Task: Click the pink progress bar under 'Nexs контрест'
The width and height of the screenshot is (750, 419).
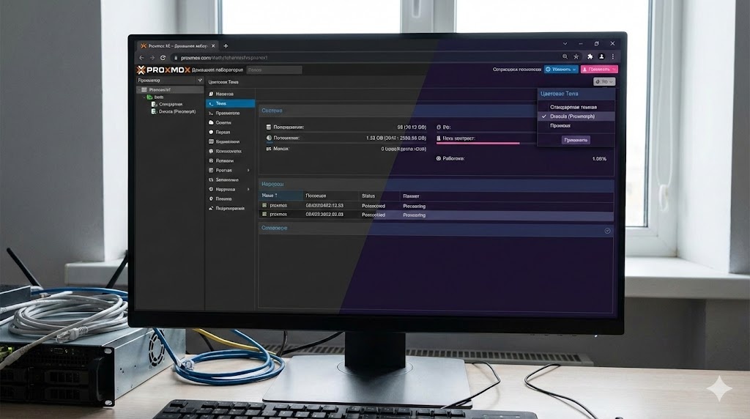Action: (x=478, y=143)
